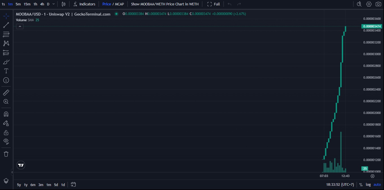Screen dimensions: 384x190
Task: Toggle magnet mode for drawings
Action: pos(6,114)
